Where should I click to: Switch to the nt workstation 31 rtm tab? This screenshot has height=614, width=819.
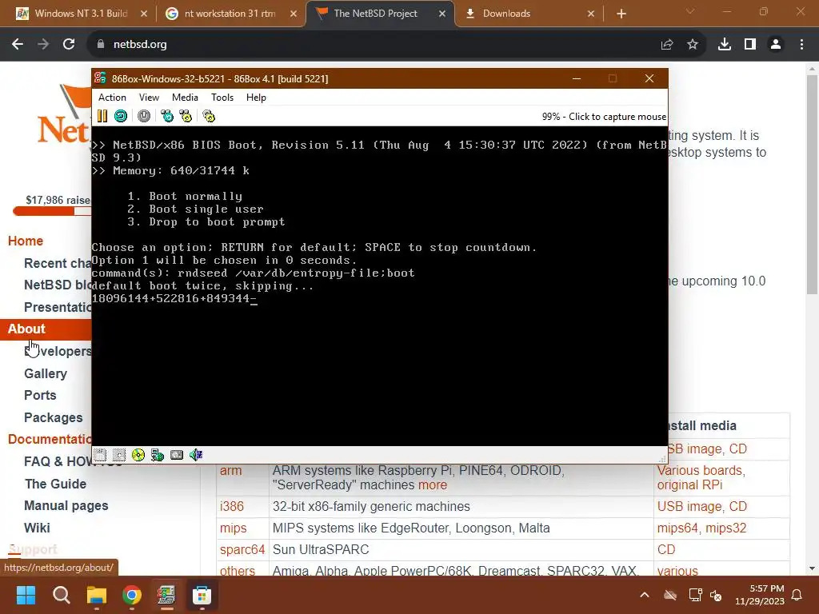pyautogui.click(x=230, y=14)
